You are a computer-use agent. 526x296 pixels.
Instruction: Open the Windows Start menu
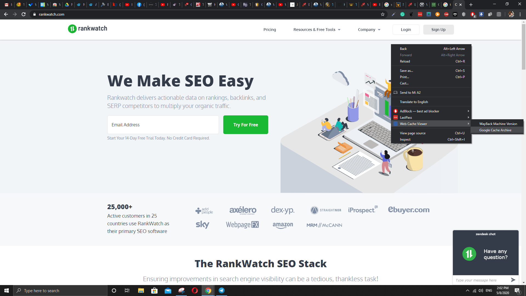(x=7, y=291)
